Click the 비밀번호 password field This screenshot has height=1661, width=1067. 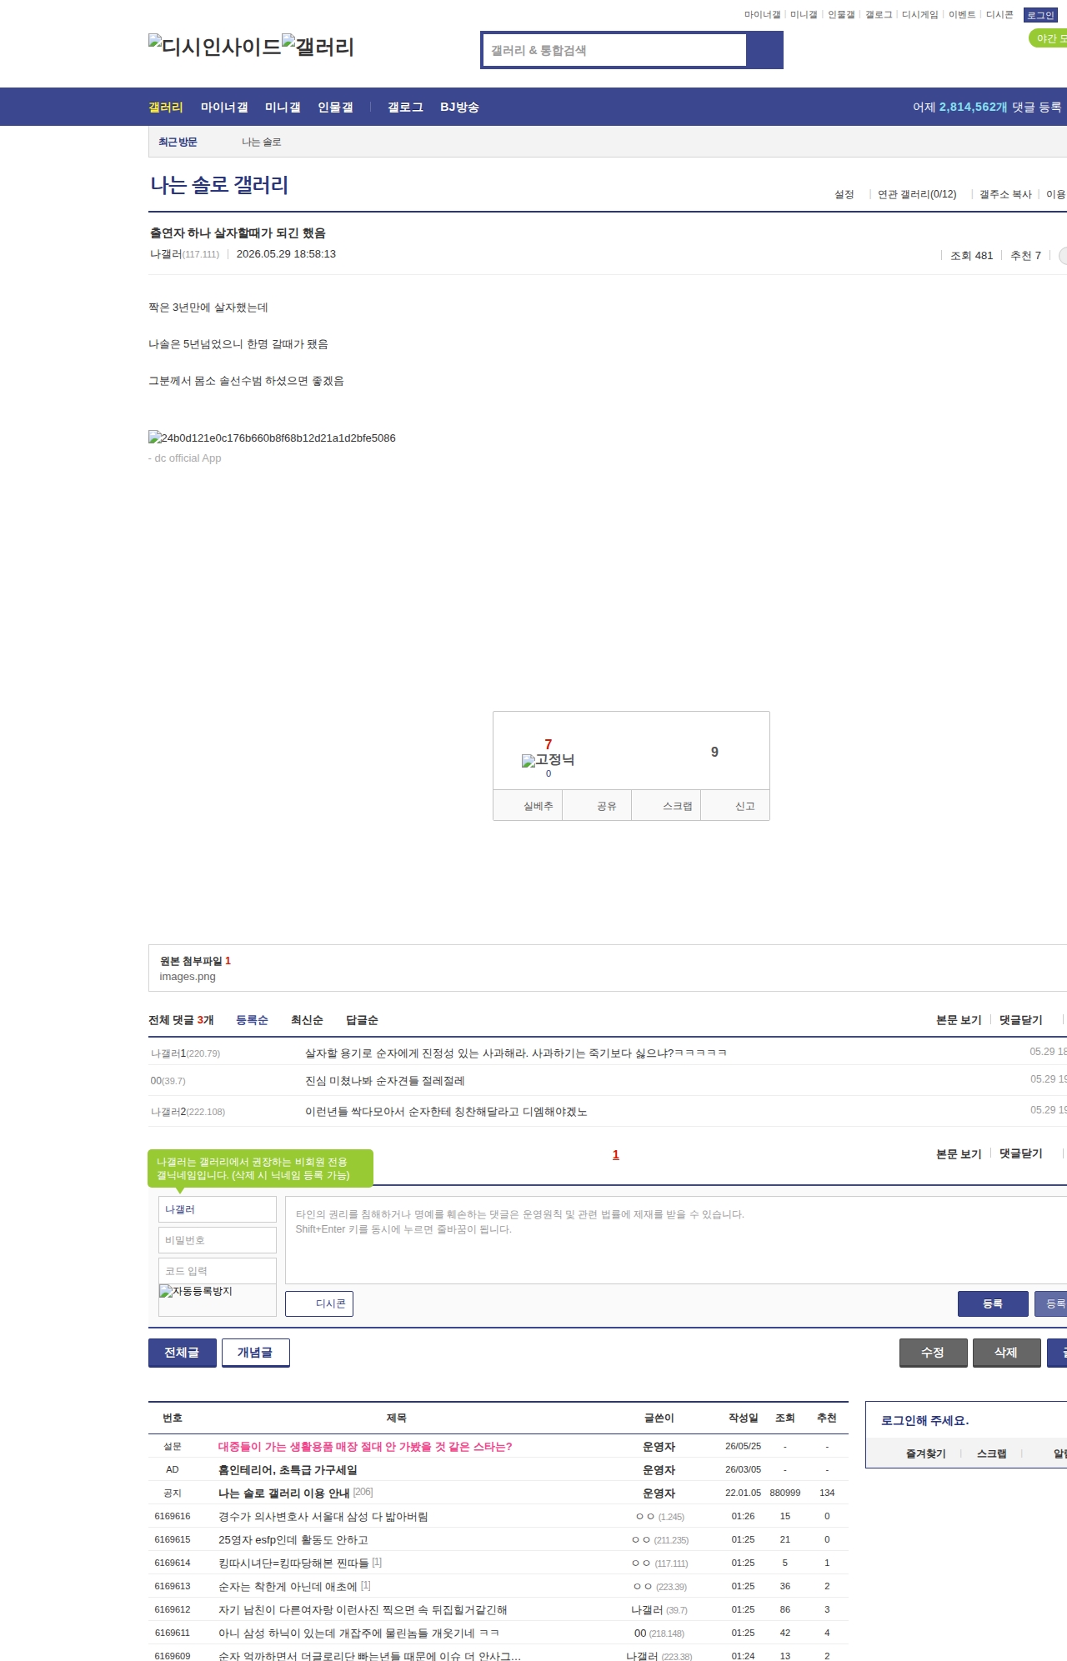[x=218, y=1240]
